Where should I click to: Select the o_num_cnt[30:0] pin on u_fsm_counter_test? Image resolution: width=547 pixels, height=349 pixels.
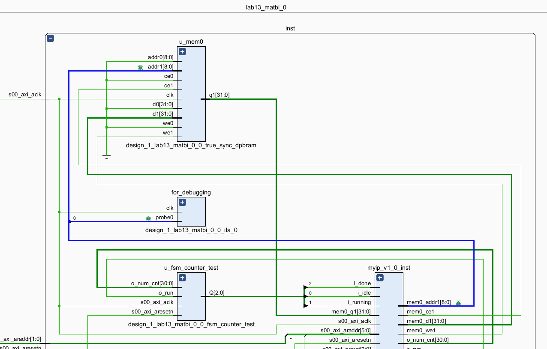pos(152,283)
